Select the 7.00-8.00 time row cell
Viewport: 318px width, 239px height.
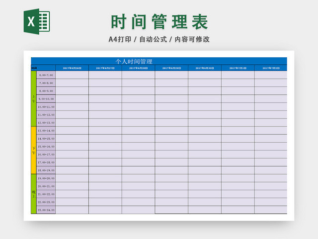46,83
